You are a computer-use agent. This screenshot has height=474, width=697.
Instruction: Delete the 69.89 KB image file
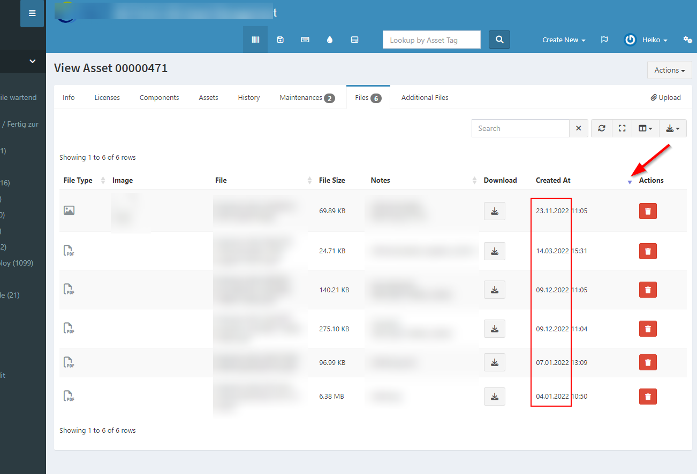pyautogui.click(x=648, y=211)
